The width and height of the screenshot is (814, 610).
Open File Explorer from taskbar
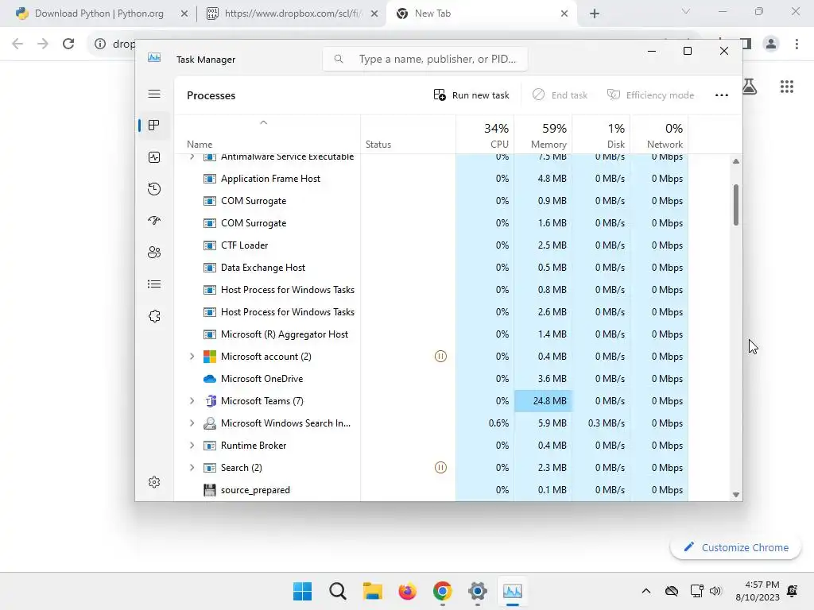click(x=372, y=591)
